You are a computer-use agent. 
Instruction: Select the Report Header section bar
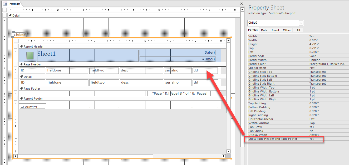[122, 47]
